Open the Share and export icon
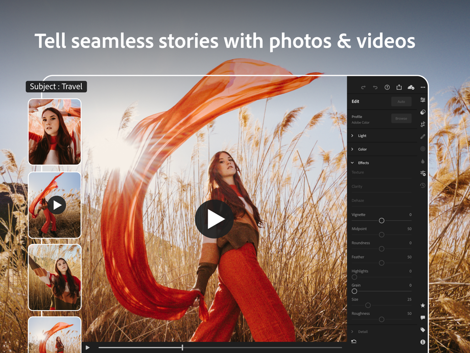Image resolution: width=470 pixels, height=353 pixels. point(399,87)
